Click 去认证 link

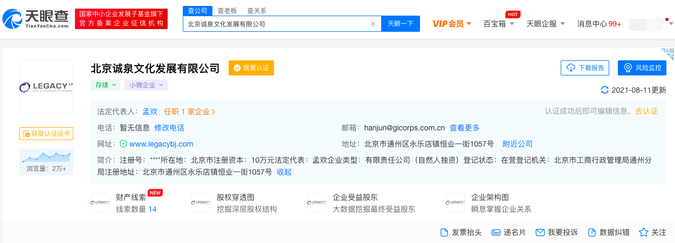[646, 111]
